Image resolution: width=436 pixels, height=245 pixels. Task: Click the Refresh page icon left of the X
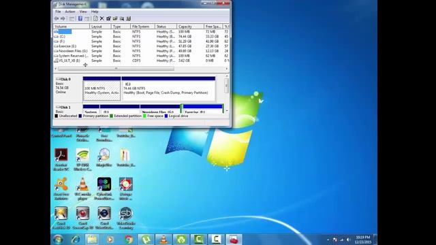pyautogui.click(x=95, y=18)
